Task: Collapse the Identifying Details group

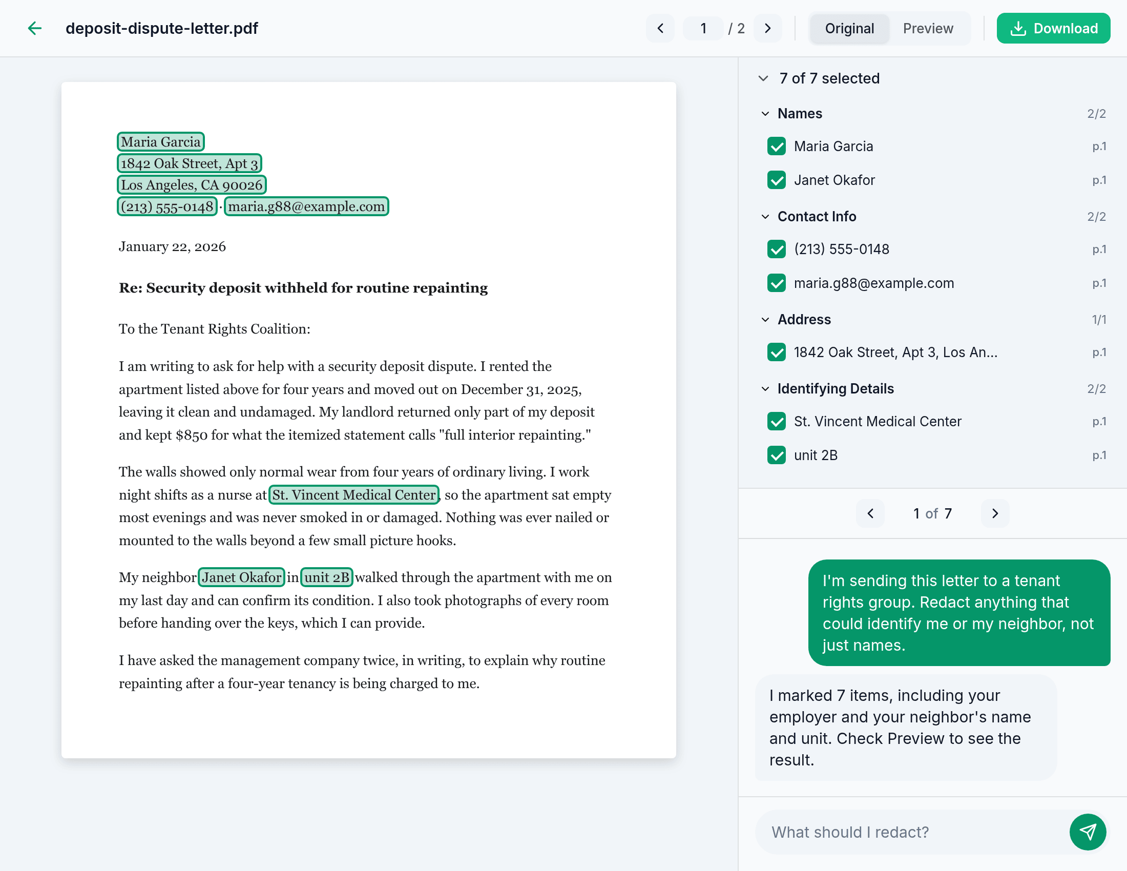Action: click(x=765, y=389)
